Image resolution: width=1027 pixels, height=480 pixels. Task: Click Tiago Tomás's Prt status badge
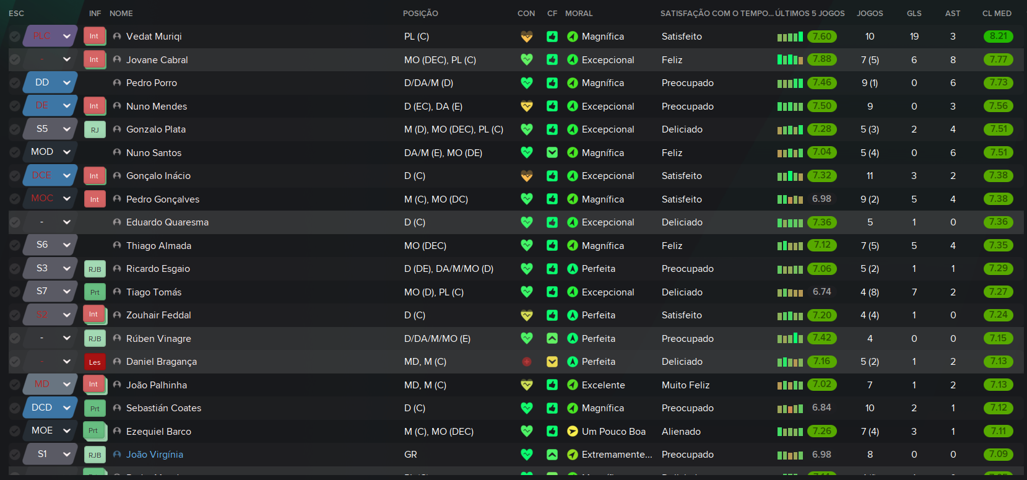(95, 292)
